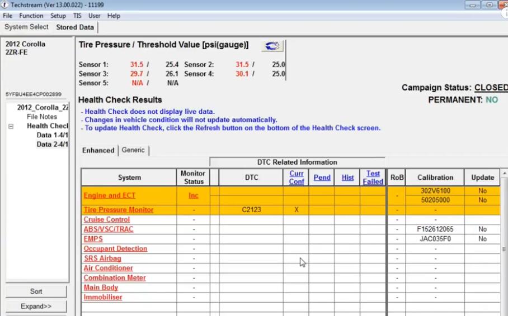
Task: Open the Function menu
Action: (31, 16)
